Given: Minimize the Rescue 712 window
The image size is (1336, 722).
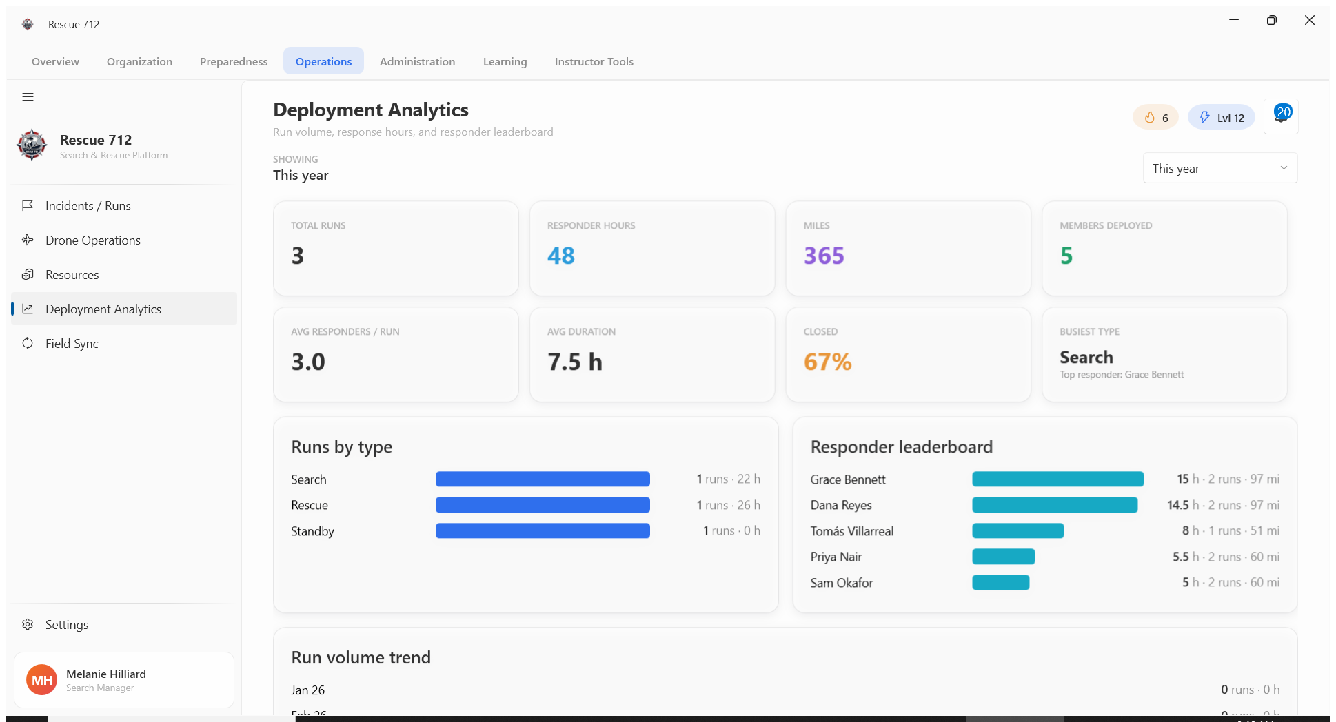Looking at the screenshot, I should pyautogui.click(x=1234, y=20).
